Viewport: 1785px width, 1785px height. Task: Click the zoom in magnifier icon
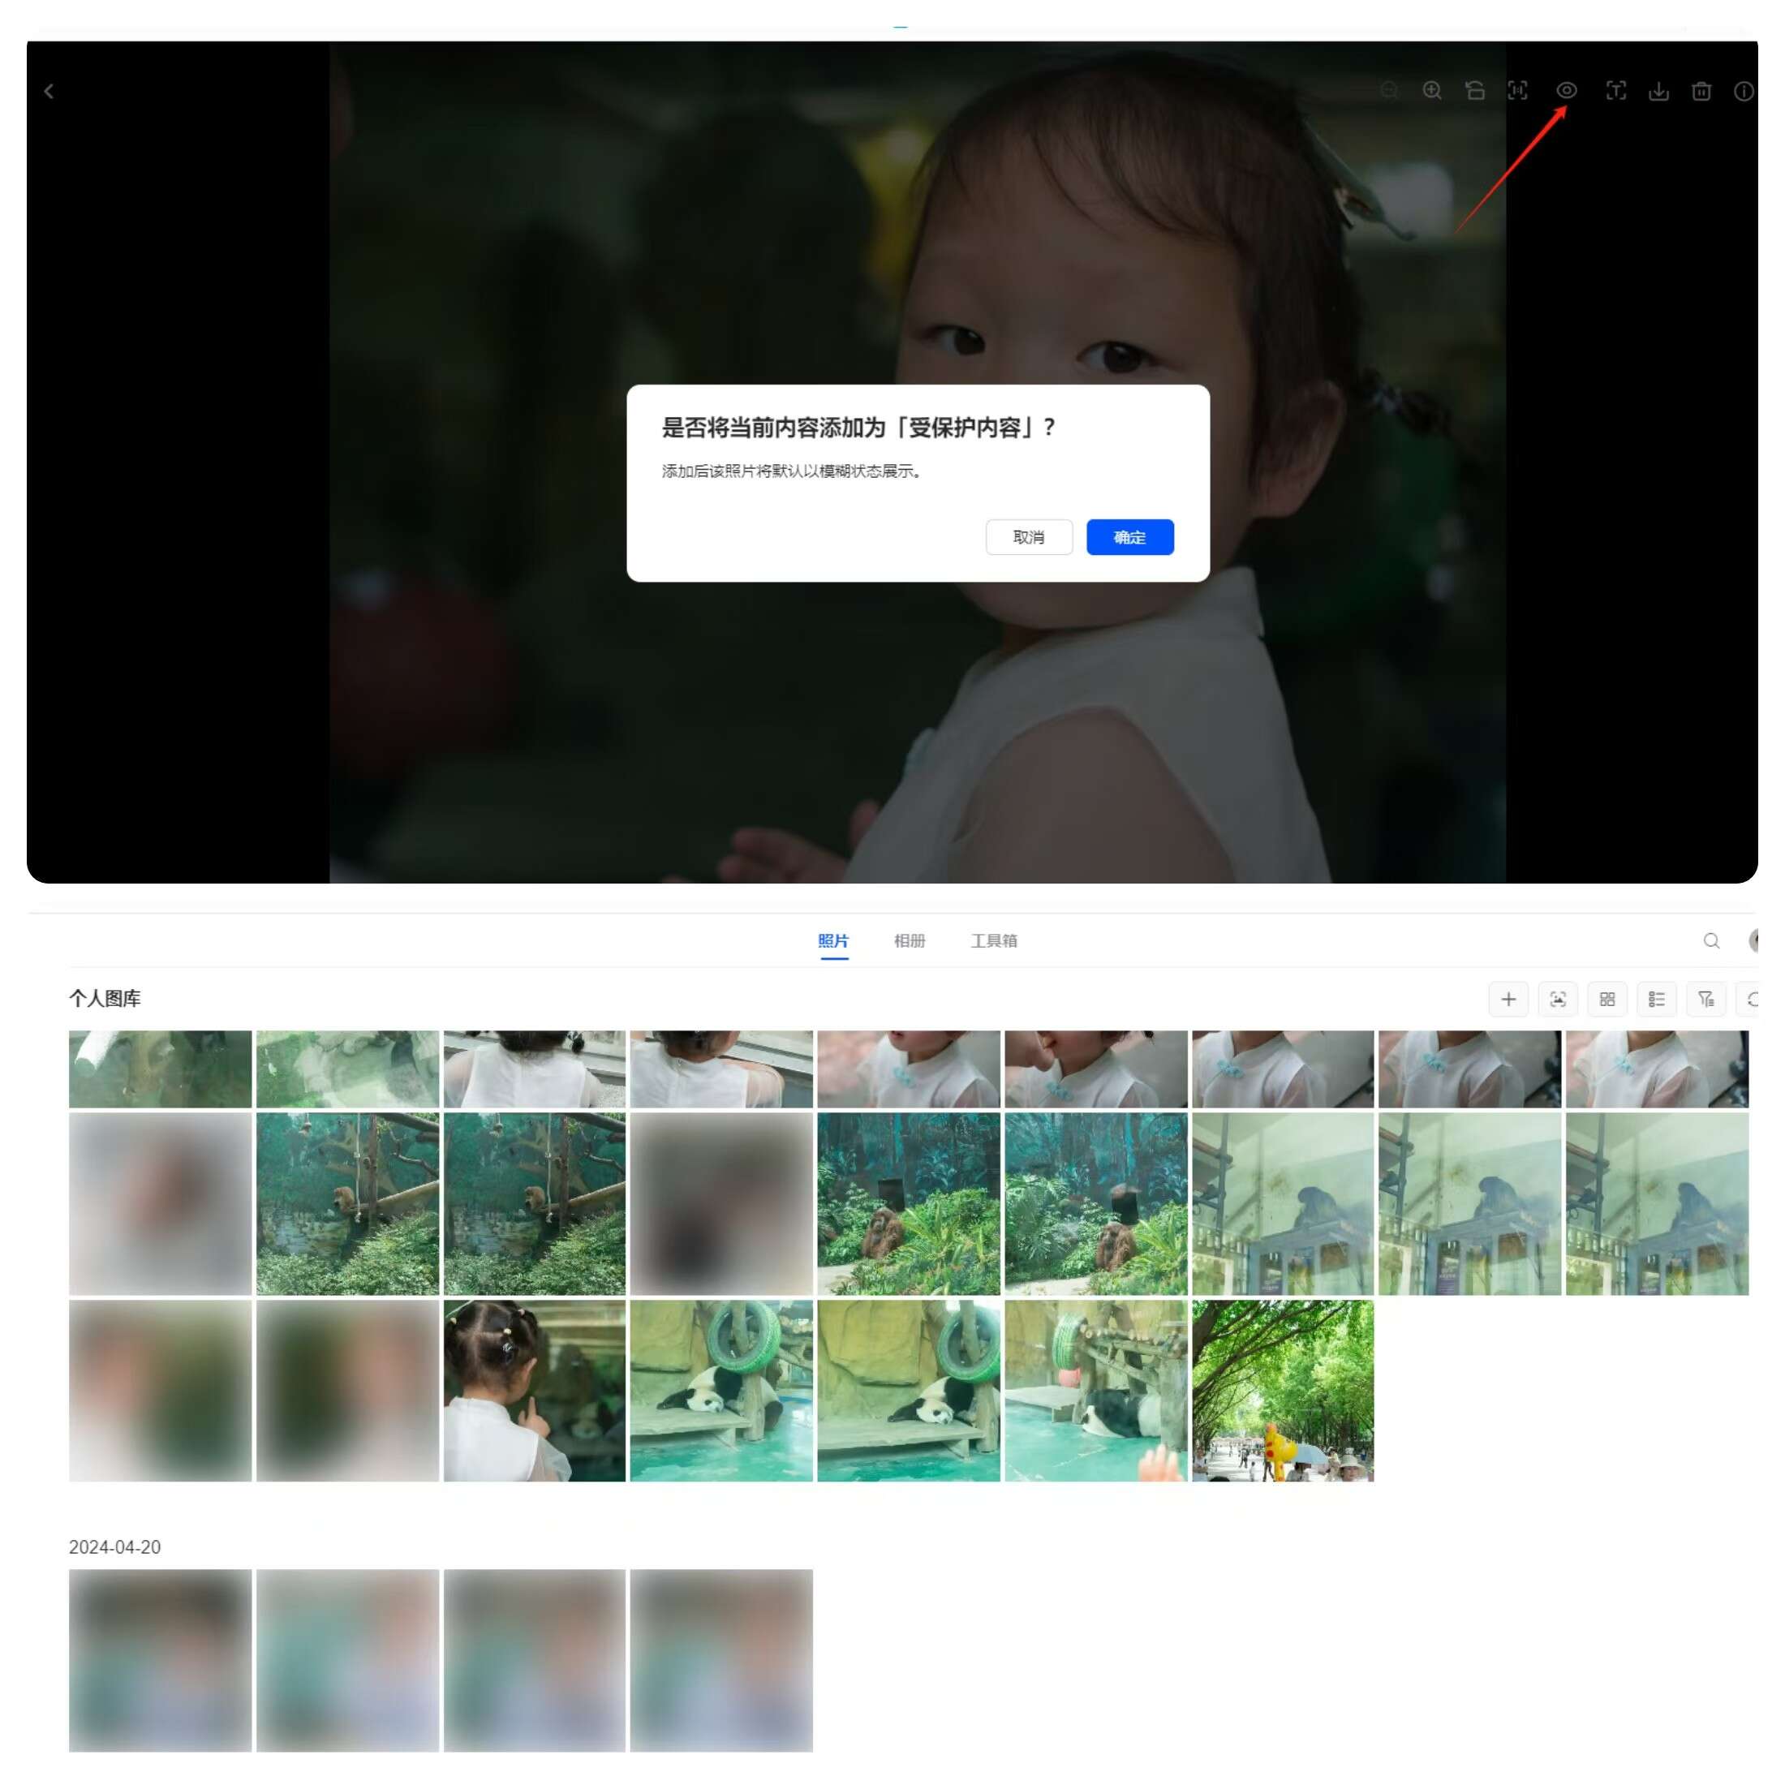pos(1432,91)
